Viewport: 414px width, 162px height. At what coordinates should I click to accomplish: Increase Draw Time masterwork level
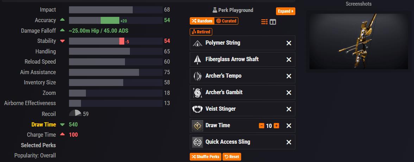point(276,126)
